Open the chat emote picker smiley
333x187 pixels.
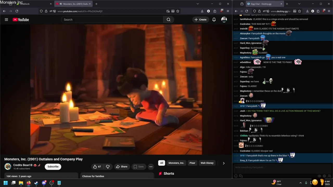pyautogui.click(x=236, y=176)
